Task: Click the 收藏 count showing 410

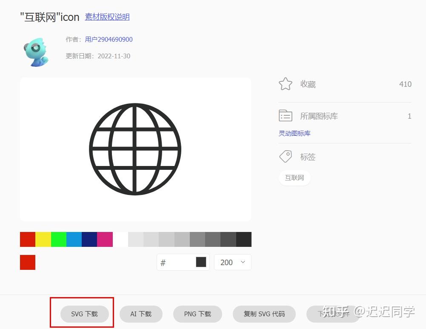Action: (x=405, y=84)
